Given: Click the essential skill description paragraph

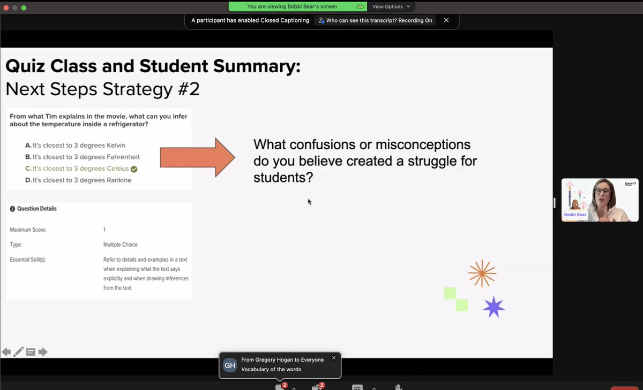Looking at the screenshot, I should (x=146, y=274).
